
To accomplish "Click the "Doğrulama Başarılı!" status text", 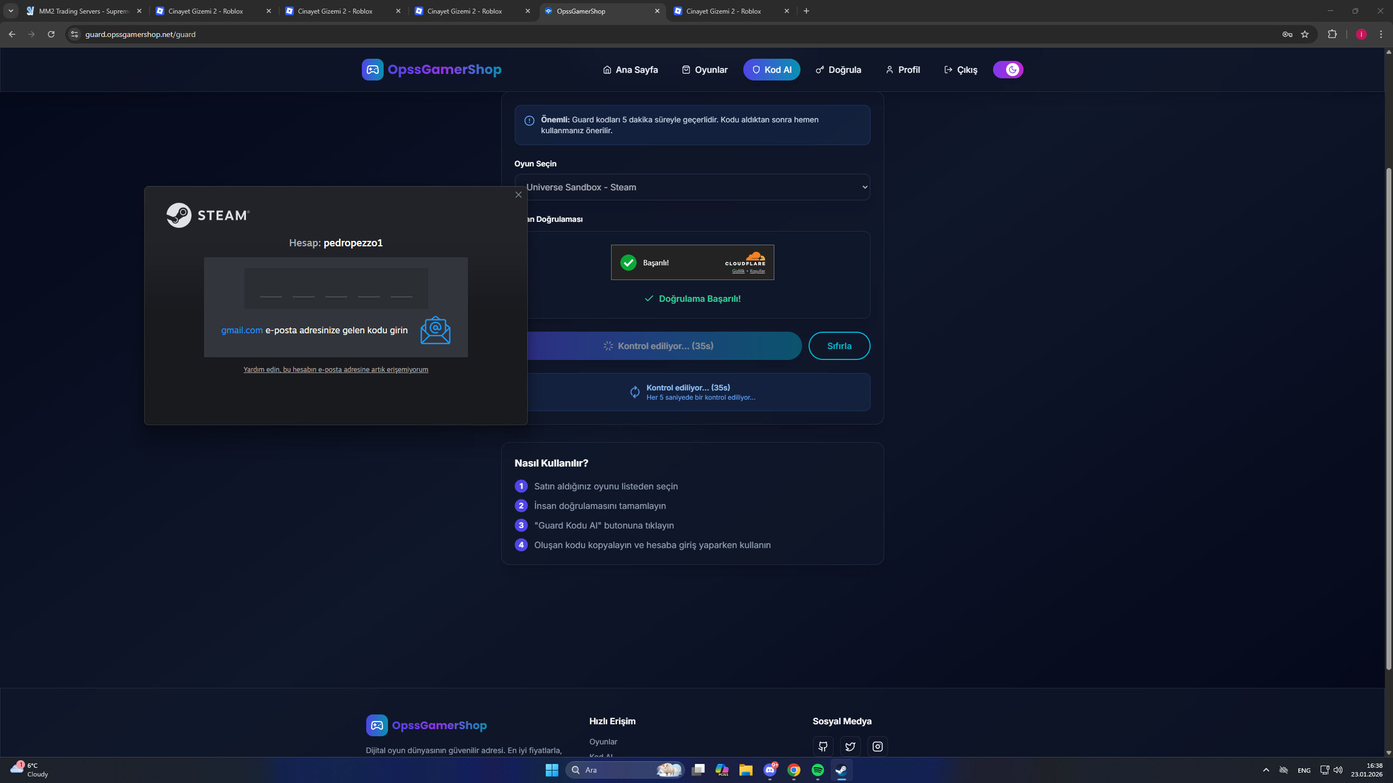I will pyautogui.click(x=699, y=299).
